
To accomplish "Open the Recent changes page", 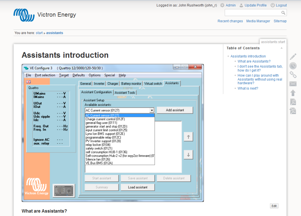I will 230,21.
